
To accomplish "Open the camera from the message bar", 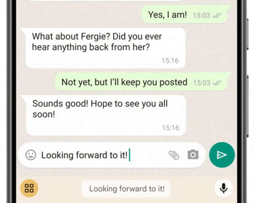I will pyautogui.click(x=193, y=155).
